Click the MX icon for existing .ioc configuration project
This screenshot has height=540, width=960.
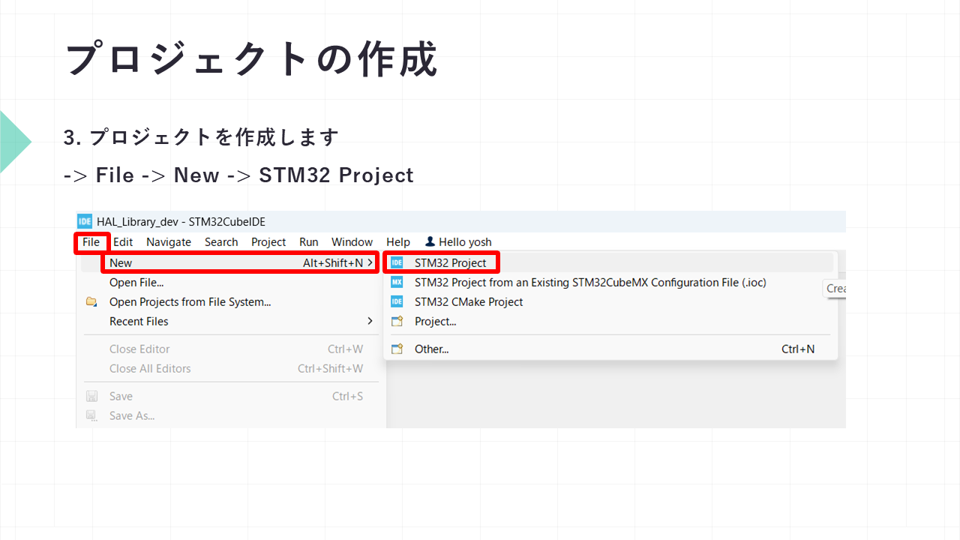tap(397, 282)
